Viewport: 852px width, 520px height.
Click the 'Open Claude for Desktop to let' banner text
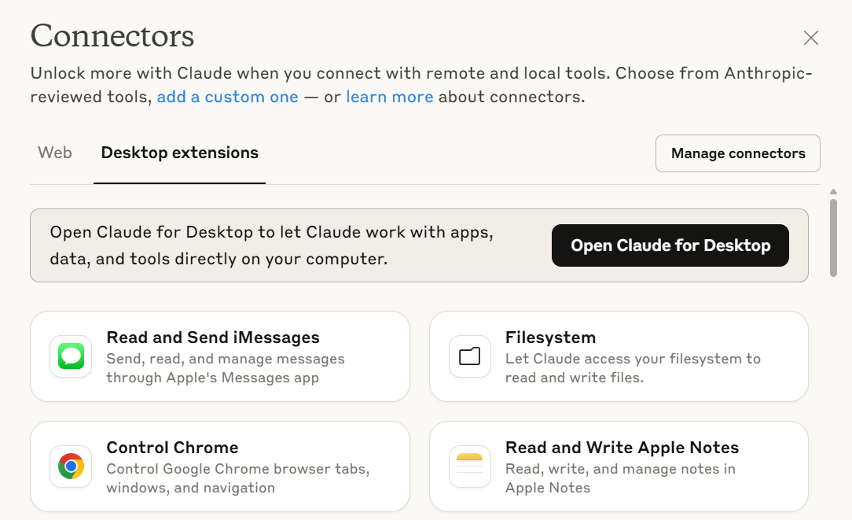[272, 245]
